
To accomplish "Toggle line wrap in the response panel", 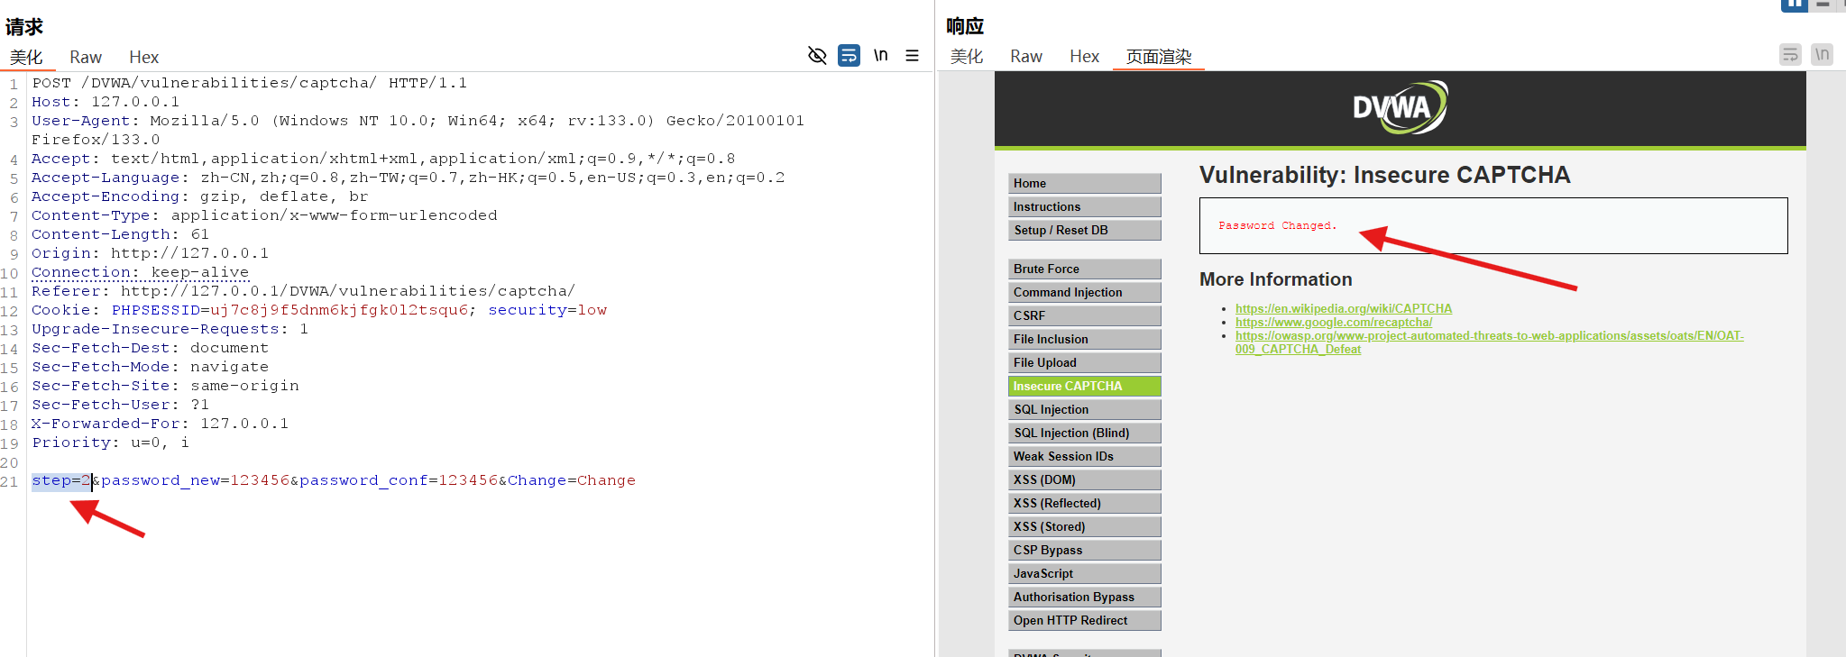I will pyautogui.click(x=1790, y=55).
